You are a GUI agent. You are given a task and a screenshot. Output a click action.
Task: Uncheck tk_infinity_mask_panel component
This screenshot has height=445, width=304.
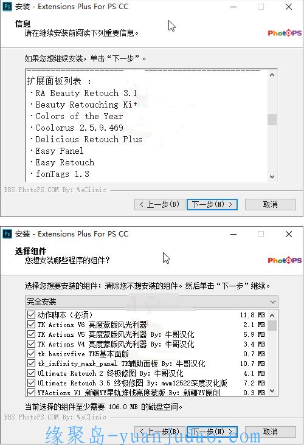tap(31, 364)
